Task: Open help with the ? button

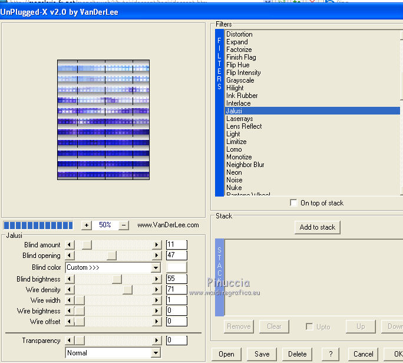Action: (x=331, y=354)
